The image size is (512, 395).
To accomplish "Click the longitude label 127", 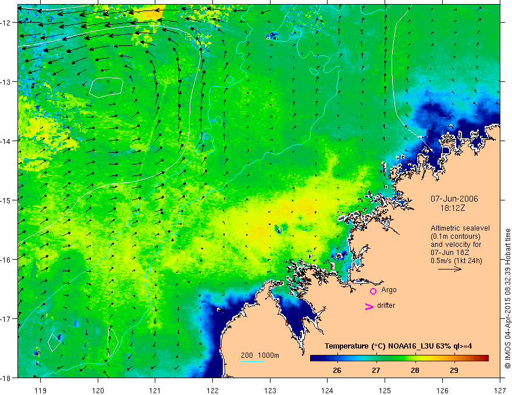I will click(500, 390).
